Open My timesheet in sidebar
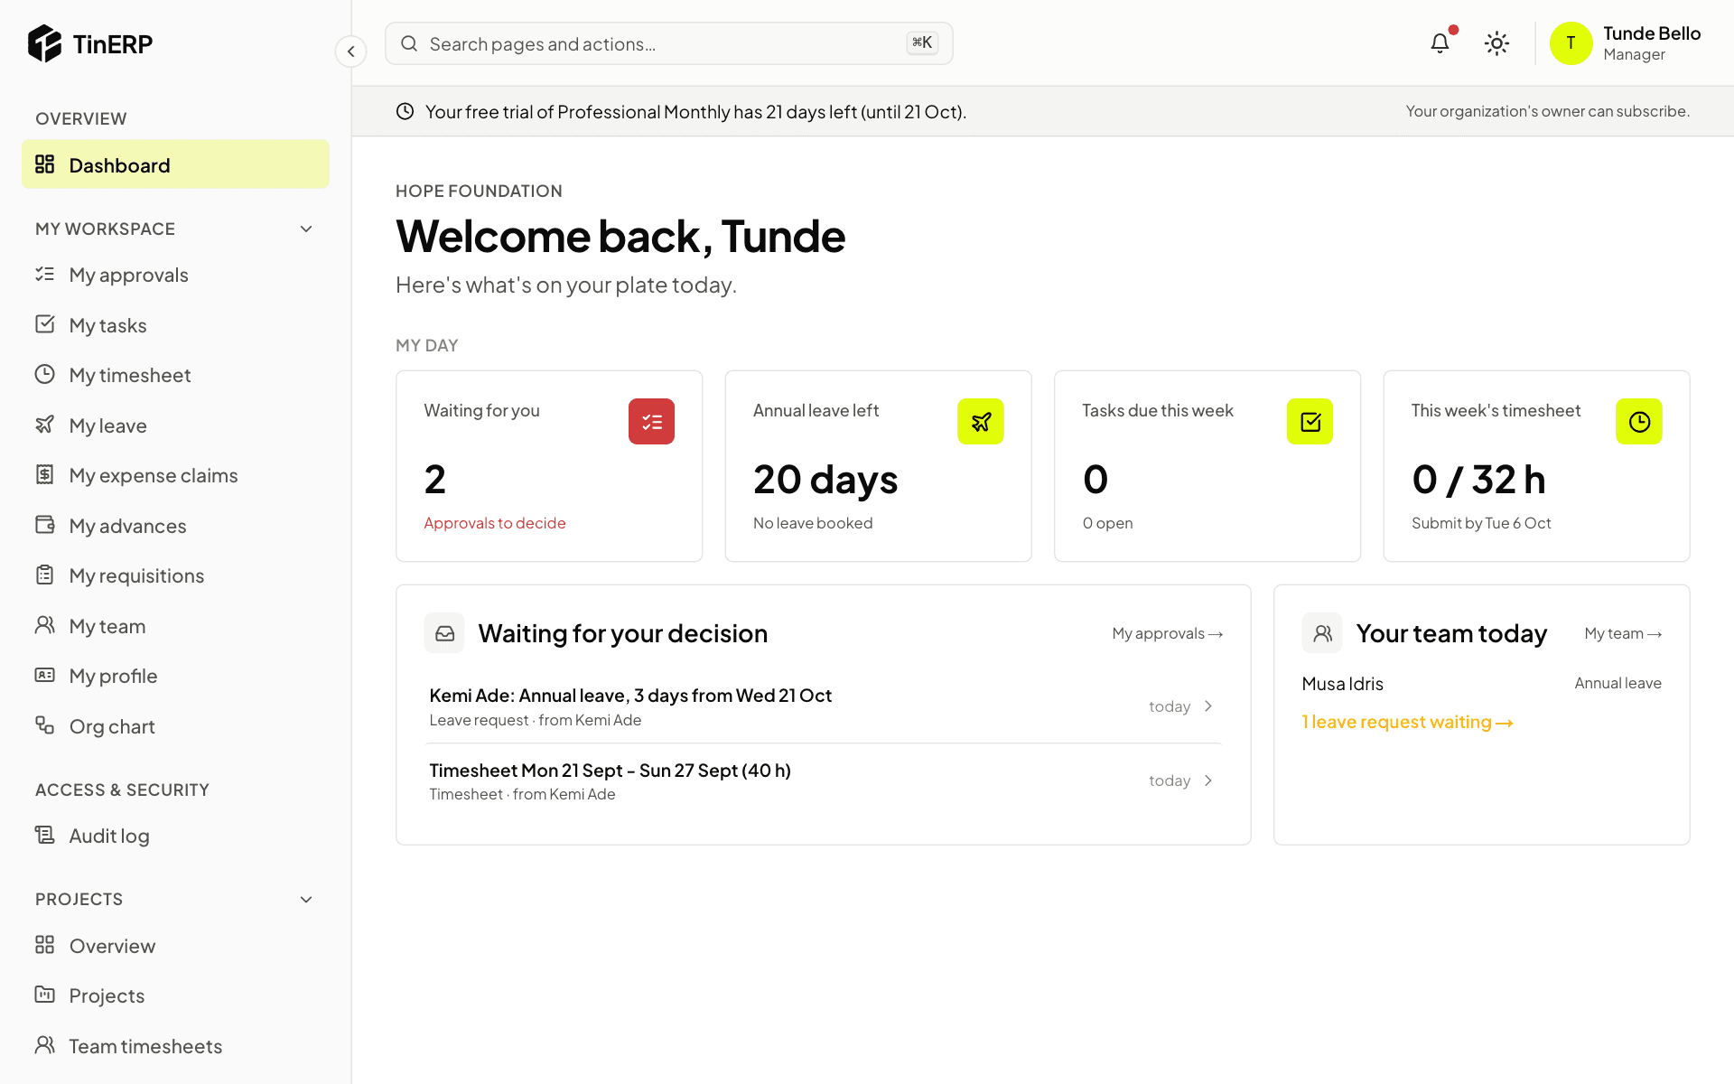This screenshot has width=1734, height=1084. coord(175,375)
